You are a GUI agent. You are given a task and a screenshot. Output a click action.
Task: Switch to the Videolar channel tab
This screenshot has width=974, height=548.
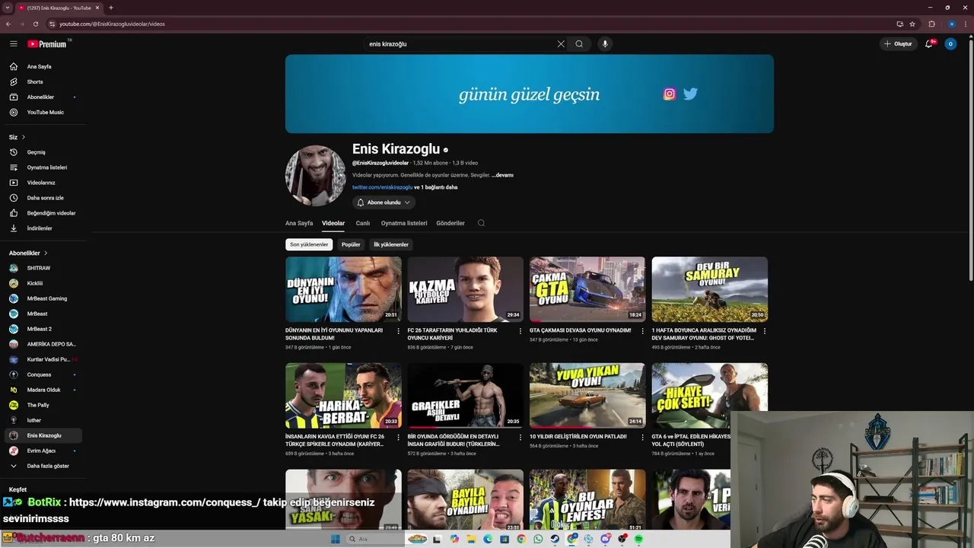(x=333, y=223)
